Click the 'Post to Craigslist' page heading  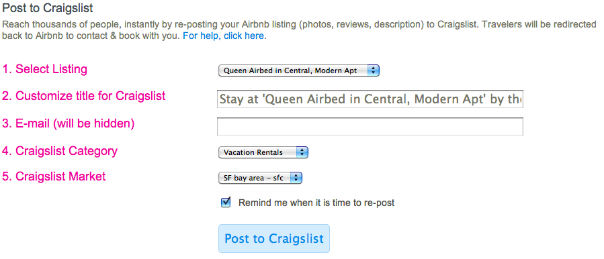coord(48,8)
